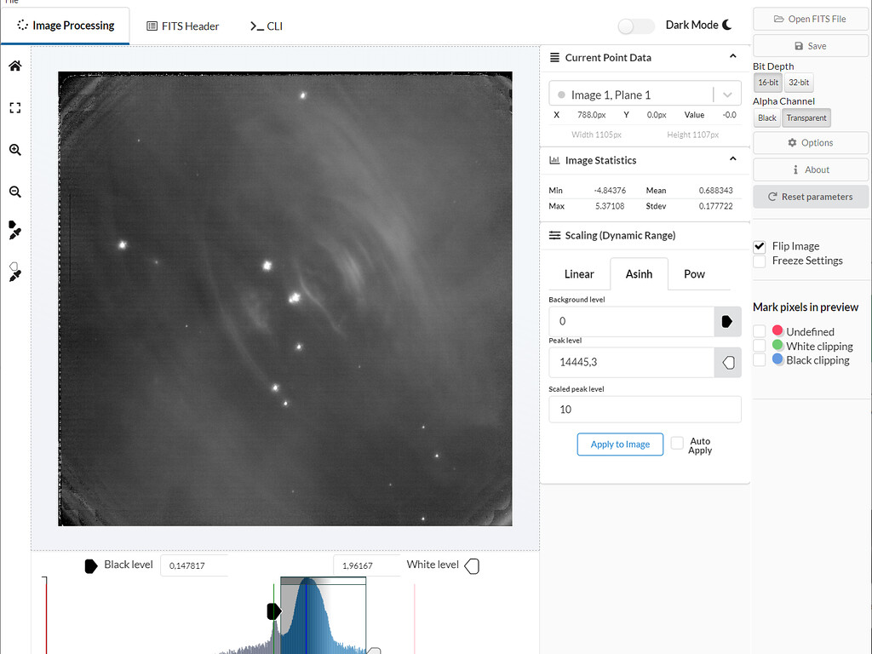Click the Black level value field
Screen dimensions: 872x654
click(x=194, y=565)
